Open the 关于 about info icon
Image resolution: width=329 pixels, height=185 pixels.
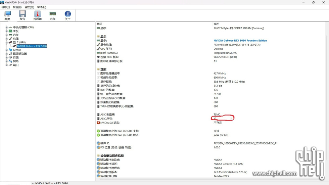pyautogui.click(x=67, y=15)
